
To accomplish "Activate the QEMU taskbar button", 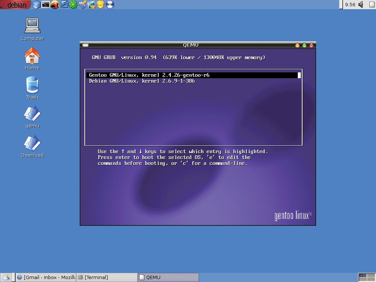I will (168, 278).
